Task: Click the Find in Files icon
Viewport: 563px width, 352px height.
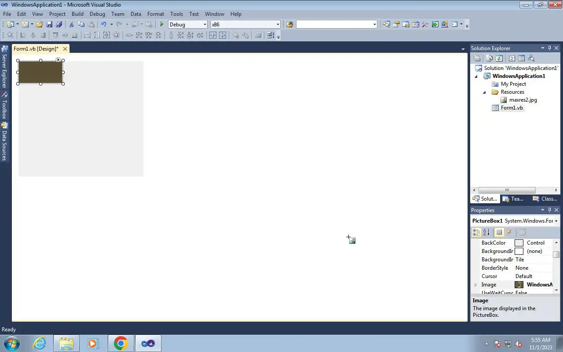Action: [289, 24]
